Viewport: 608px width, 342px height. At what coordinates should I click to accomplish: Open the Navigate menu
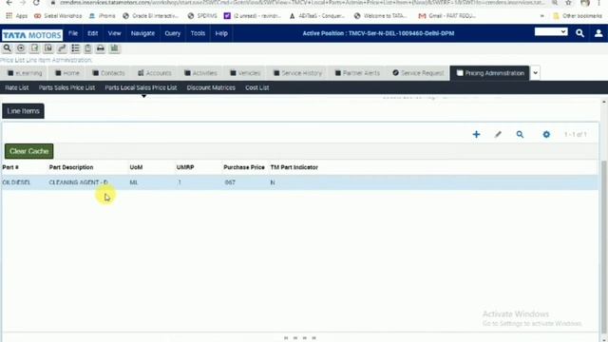(142, 33)
